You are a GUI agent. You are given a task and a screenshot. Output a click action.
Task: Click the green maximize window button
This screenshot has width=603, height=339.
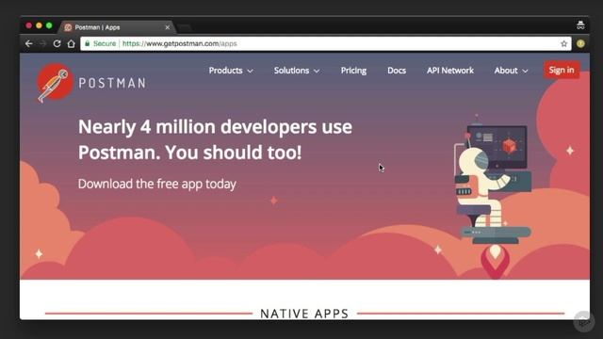49,25
